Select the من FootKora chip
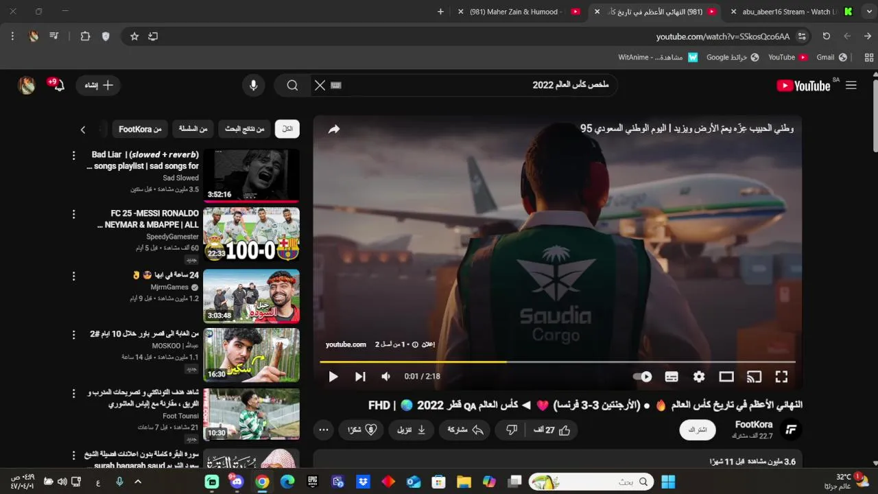Image resolution: width=878 pixels, height=494 pixels. tap(140, 129)
